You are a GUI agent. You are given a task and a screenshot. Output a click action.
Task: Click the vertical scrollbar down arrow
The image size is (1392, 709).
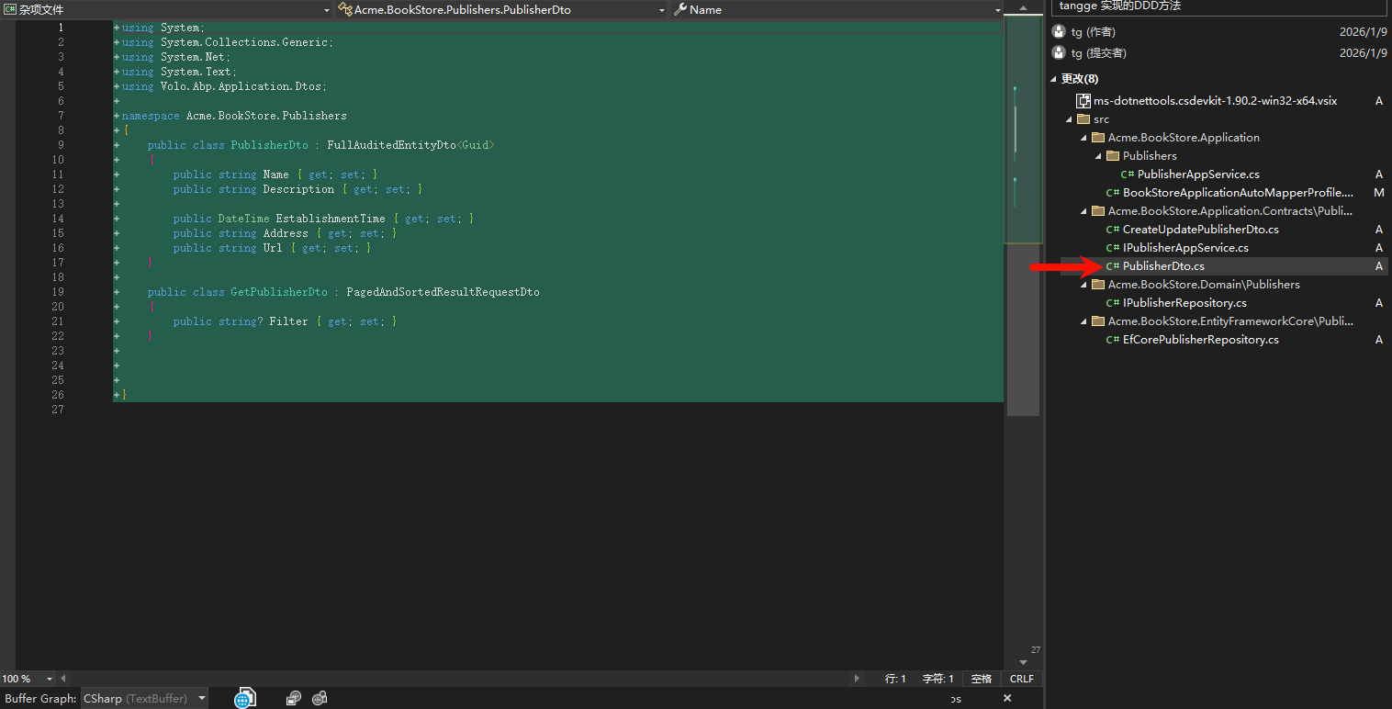[1023, 662]
